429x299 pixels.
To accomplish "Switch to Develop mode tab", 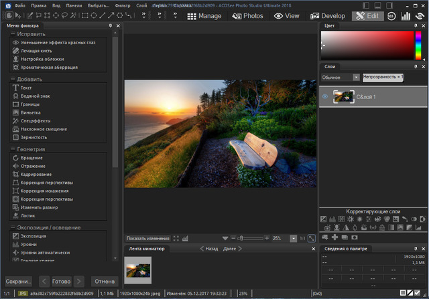I will (x=328, y=15).
